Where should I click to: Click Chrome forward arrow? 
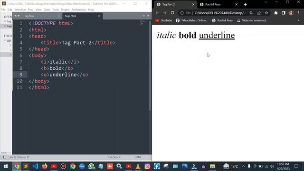point(165,13)
